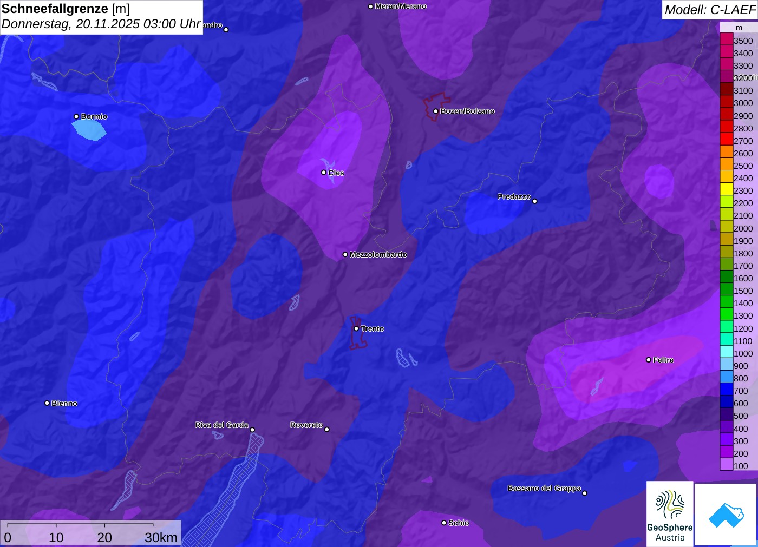The height and width of the screenshot is (547, 758).
Task: Click the legend value 2800
Action: point(743,128)
